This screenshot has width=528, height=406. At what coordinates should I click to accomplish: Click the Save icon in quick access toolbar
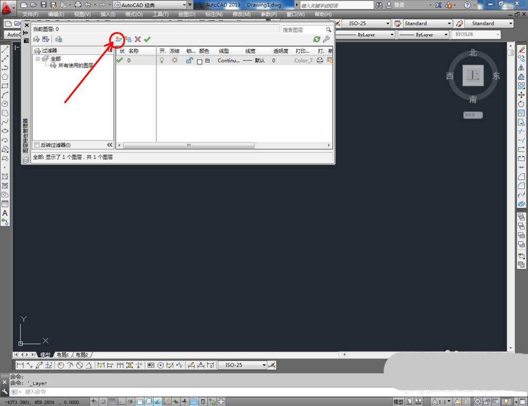[x=43, y=5]
